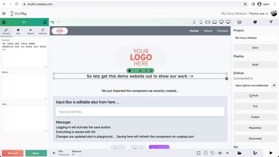This screenshot has height=157, width=279.
Task: Reload the browser page
Action: [x=17, y=4]
